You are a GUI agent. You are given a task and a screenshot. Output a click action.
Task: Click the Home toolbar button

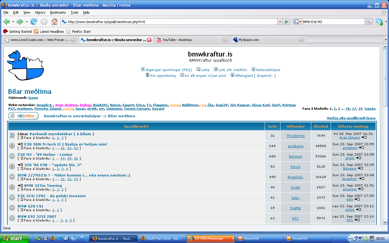(54, 22)
